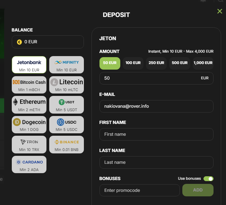This screenshot has width=226, height=205.
Task: Choose the 100 EUR amount preset
Action: click(133, 63)
